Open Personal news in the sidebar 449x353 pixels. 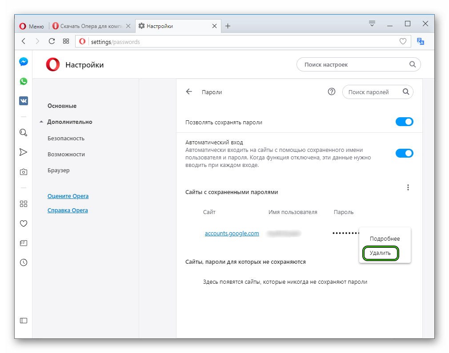point(24,243)
